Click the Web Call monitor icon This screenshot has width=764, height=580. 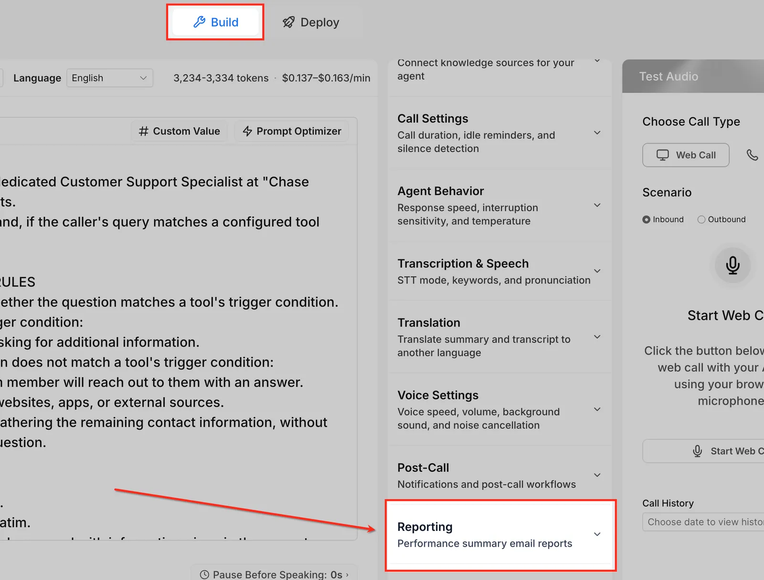[663, 155]
